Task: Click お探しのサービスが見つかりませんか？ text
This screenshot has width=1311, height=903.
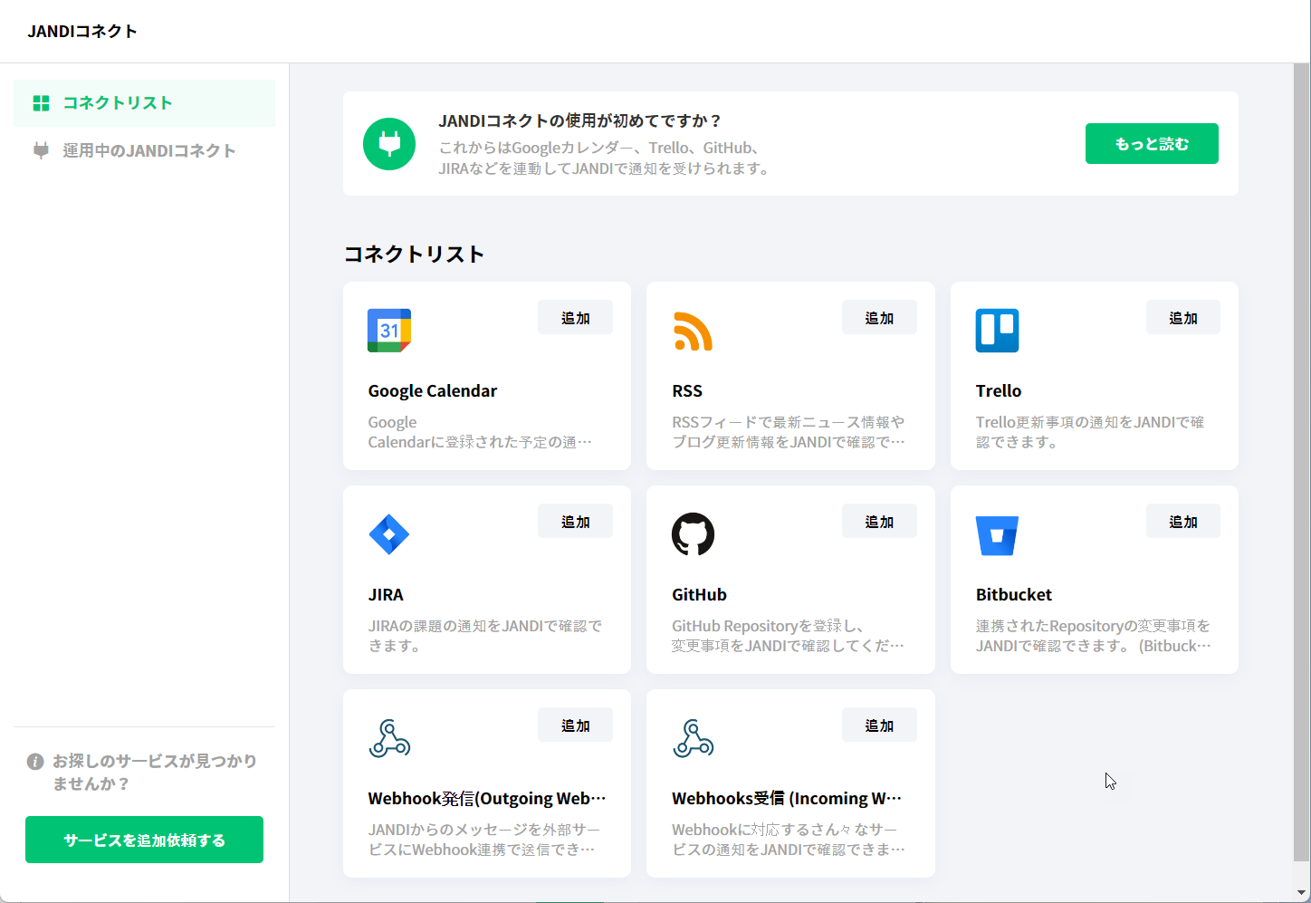Action: [x=155, y=773]
